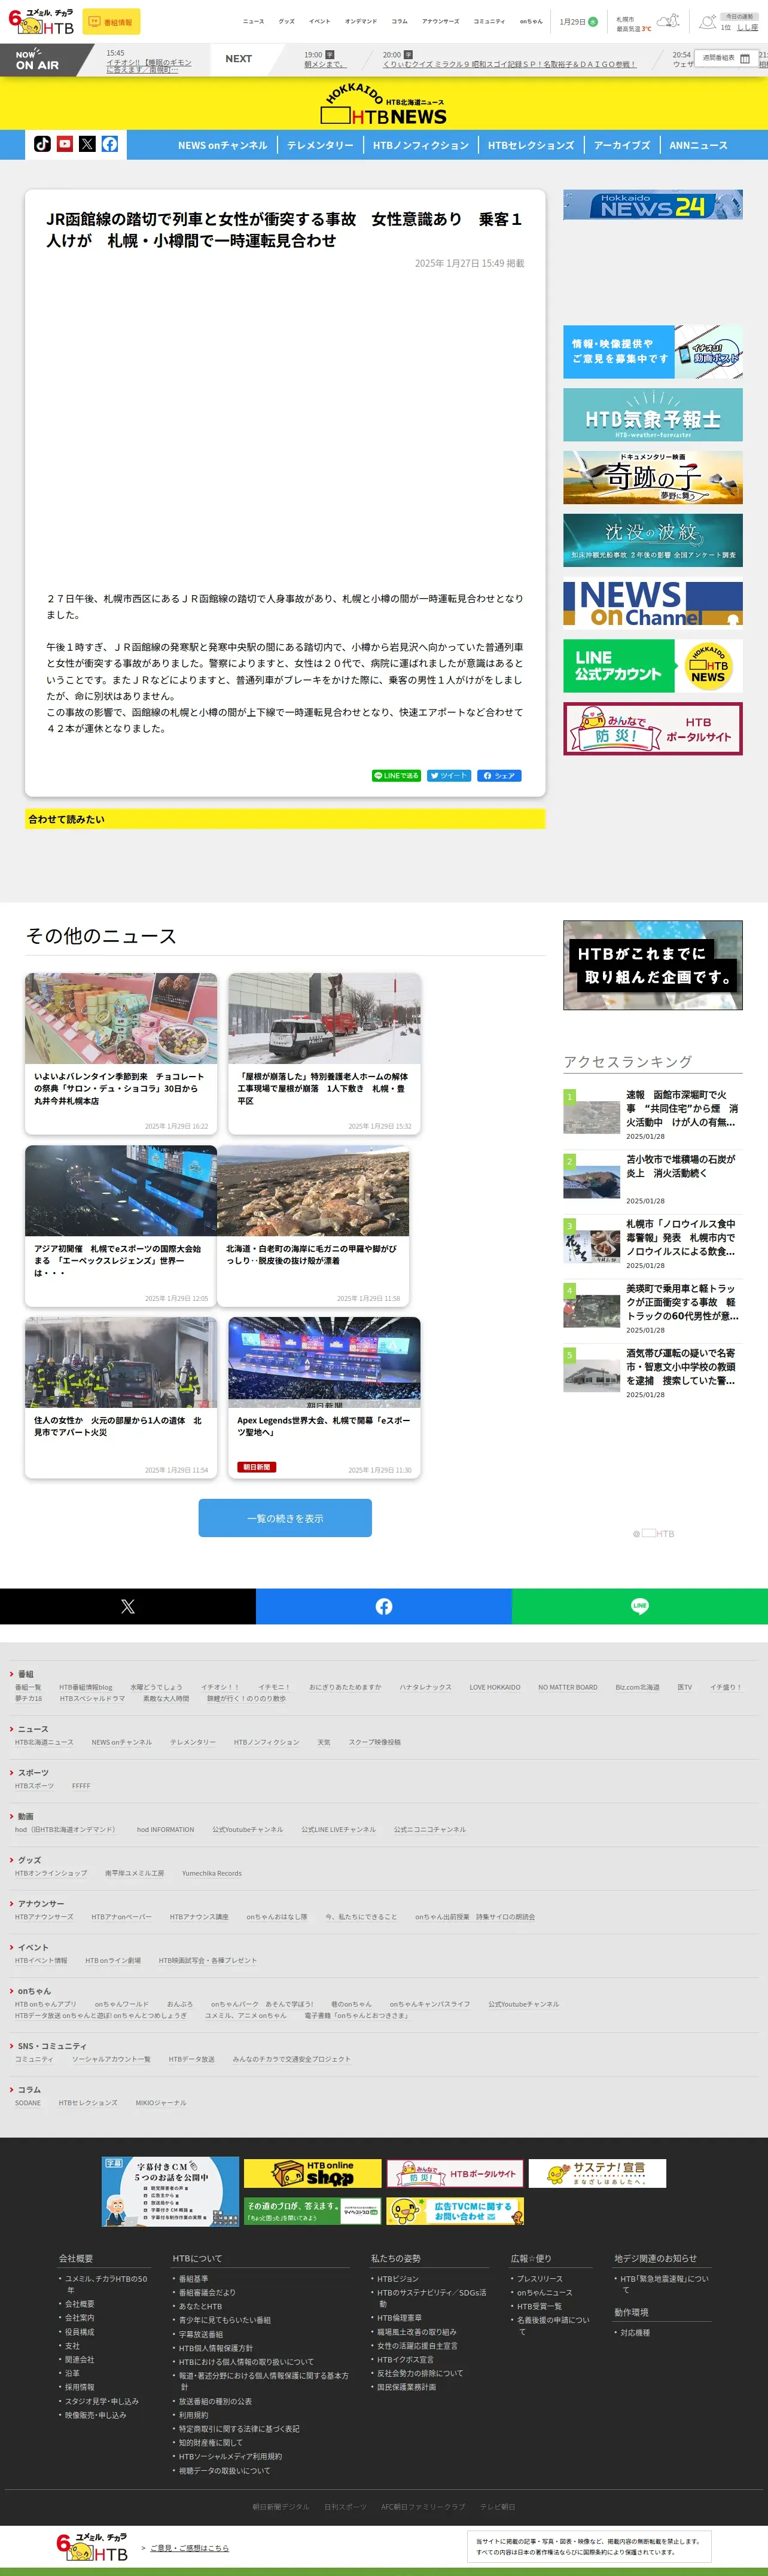Open ranking item 札幌市ノロウイルス食中毒警報
Viewport: 768px width, 2576px height.
(x=653, y=1243)
